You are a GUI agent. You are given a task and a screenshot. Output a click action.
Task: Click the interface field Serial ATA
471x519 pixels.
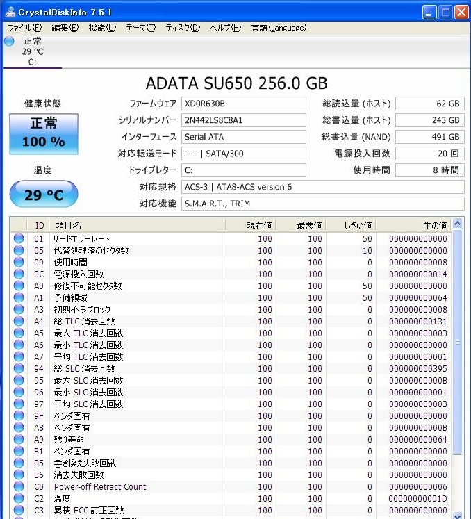[x=244, y=137]
